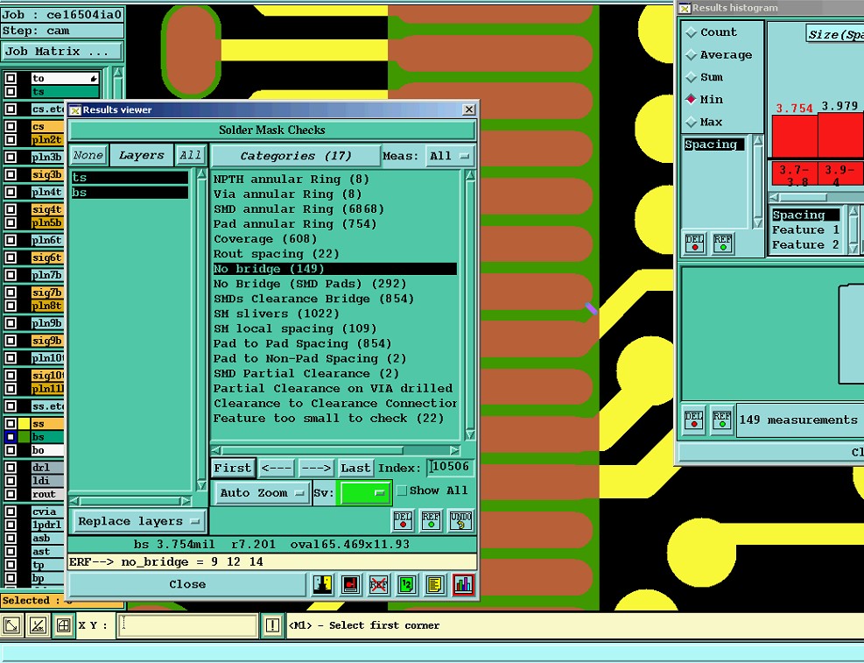
Task: Toggle checkbox for the 'rout' layer
Action: coord(11,494)
